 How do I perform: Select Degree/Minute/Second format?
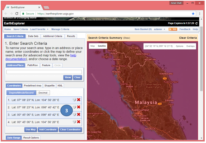point(21,93)
